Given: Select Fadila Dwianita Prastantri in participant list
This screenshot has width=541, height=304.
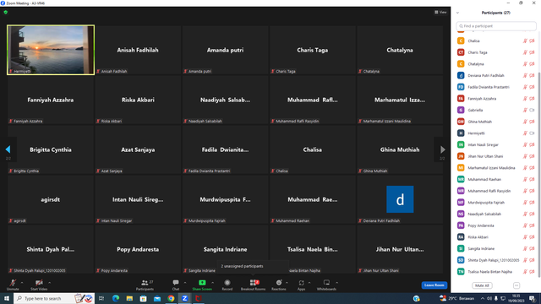Looking at the screenshot, I should coord(496,87).
